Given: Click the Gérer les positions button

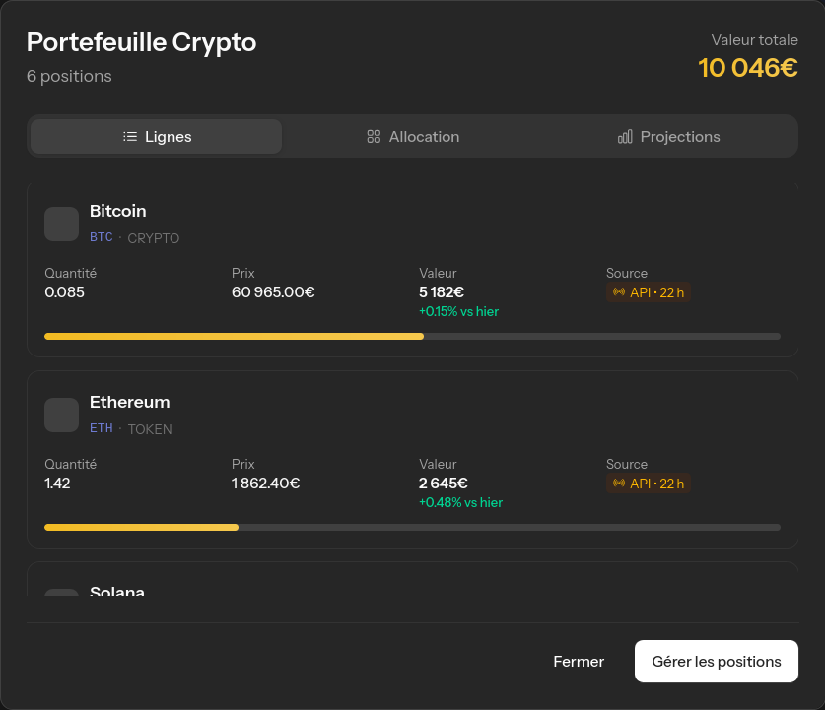Looking at the screenshot, I should coord(717,661).
